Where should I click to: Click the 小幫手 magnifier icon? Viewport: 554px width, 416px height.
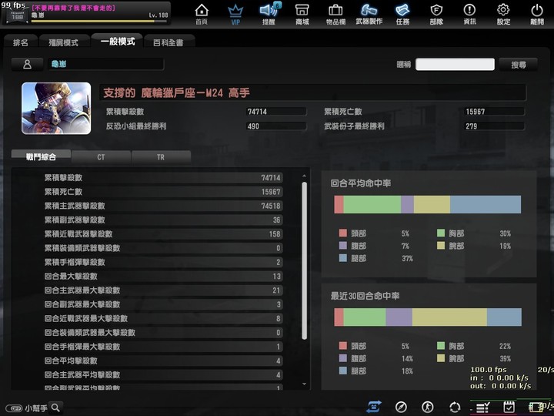coord(55,408)
